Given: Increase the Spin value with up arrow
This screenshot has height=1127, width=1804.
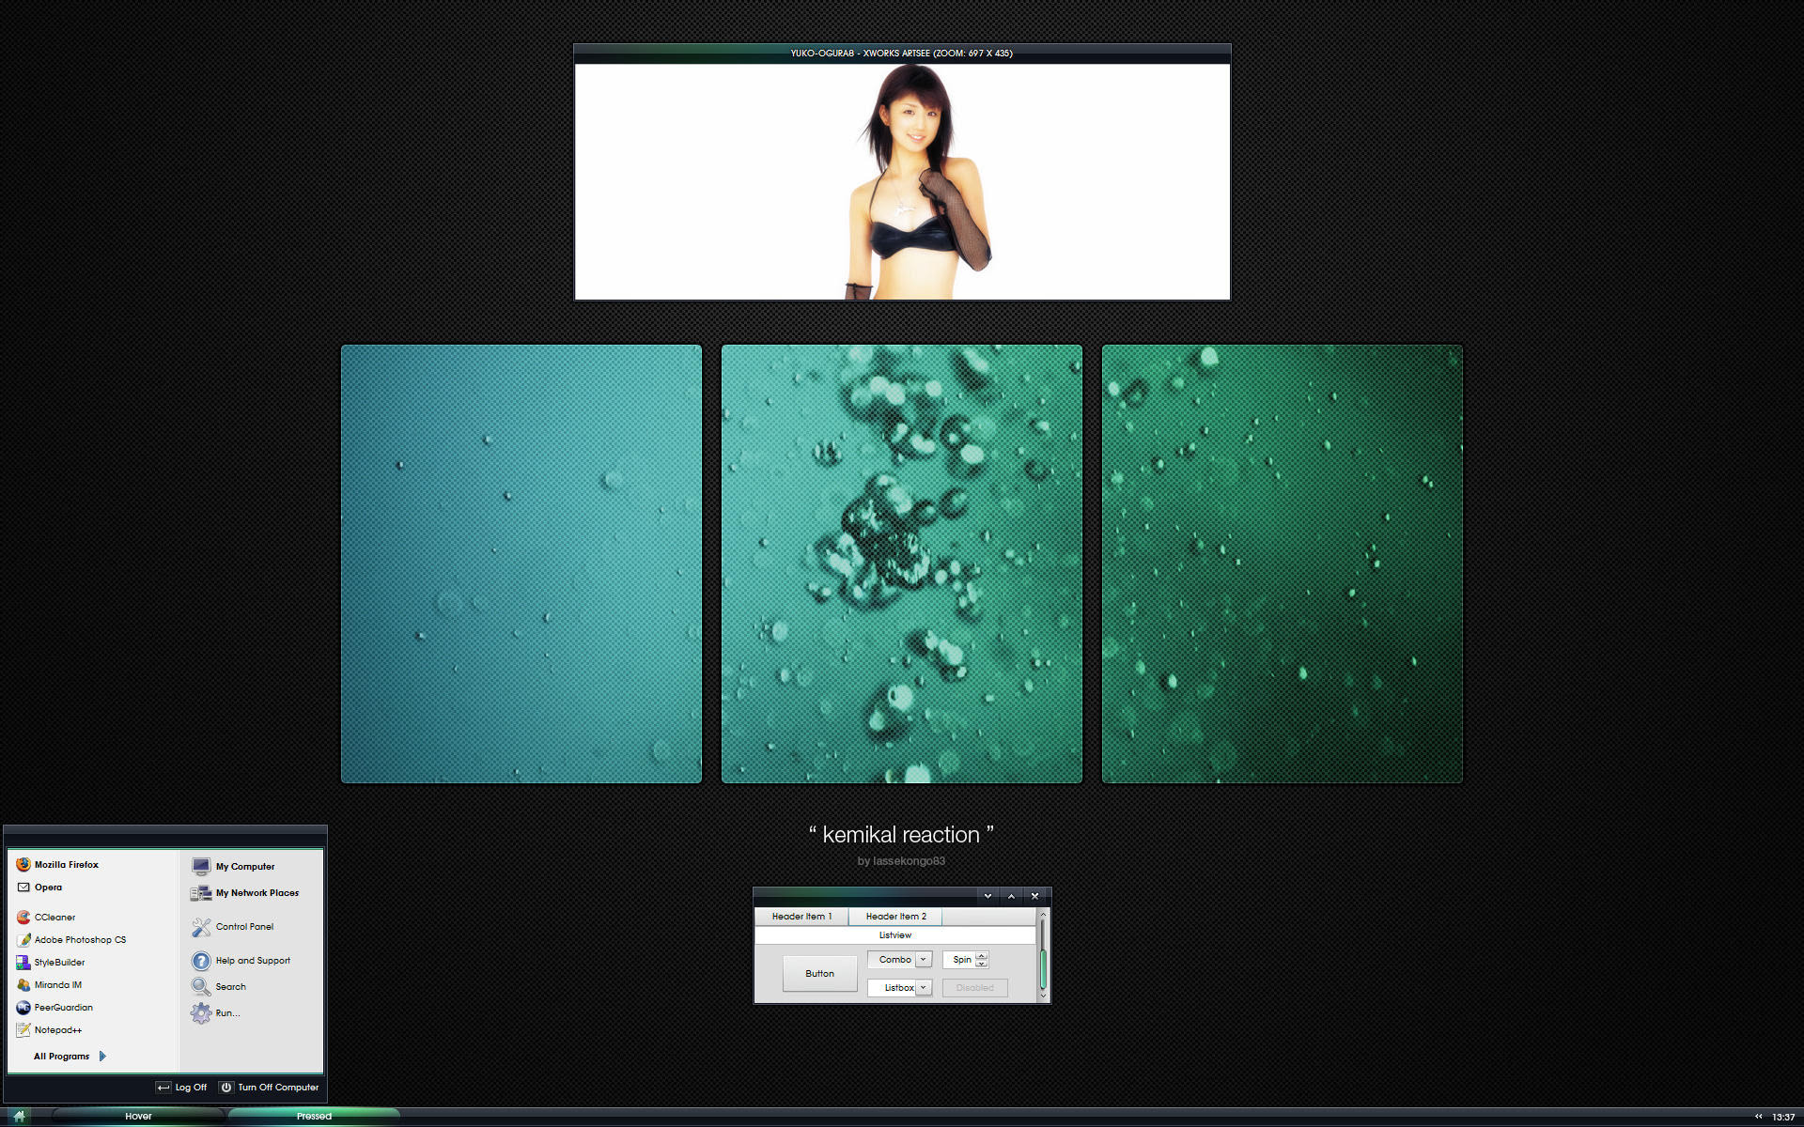Looking at the screenshot, I should [x=982, y=955].
